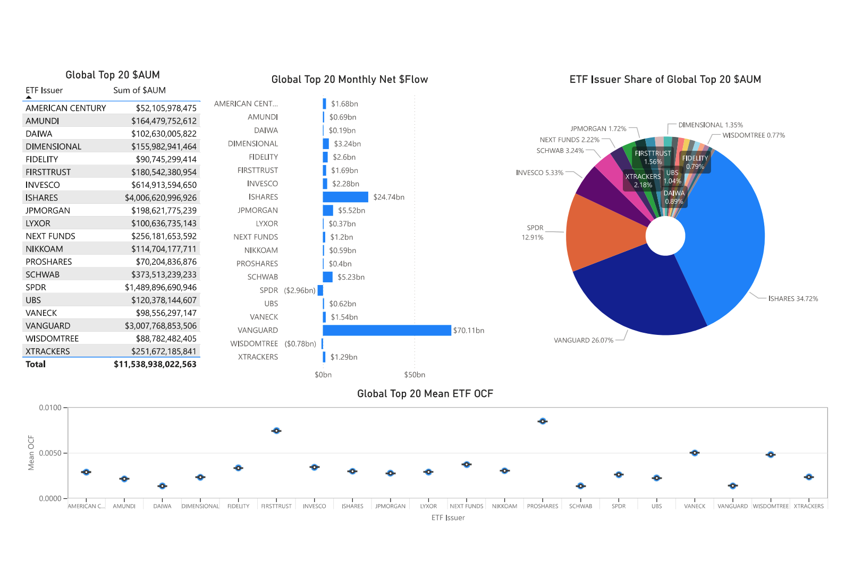Image resolution: width=845 pixels, height=587 pixels.
Task: Click the Global Top 20 Monthly Net $Flow title
Action: click(x=350, y=80)
